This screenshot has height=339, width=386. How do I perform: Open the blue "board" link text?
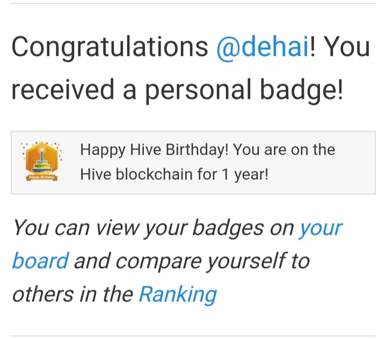[41, 261]
